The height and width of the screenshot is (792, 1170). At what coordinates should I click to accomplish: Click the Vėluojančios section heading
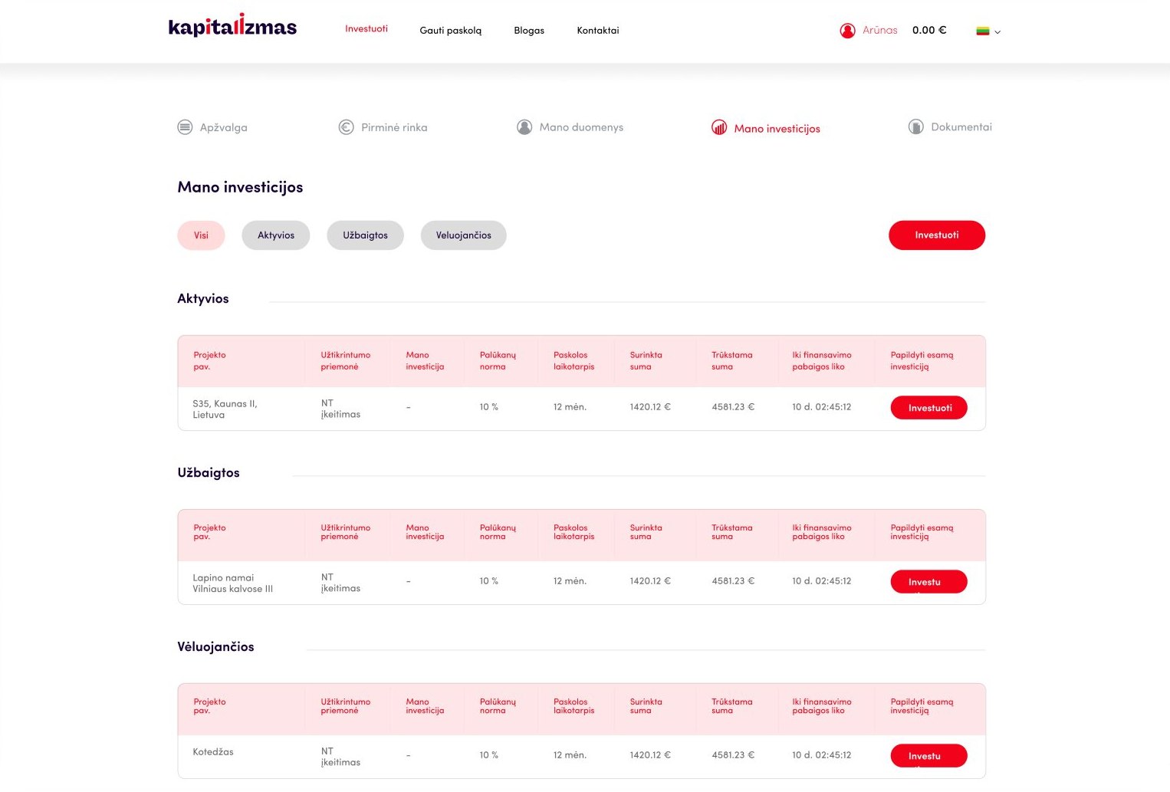(215, 647)
